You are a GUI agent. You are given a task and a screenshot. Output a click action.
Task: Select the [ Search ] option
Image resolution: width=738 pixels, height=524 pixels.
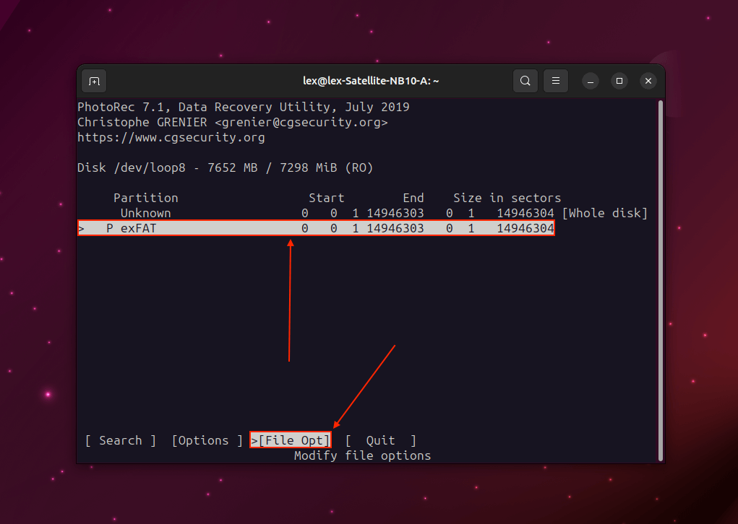point(120,440)
